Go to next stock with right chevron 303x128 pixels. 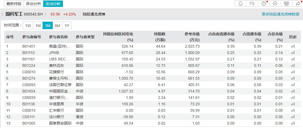(x=46, y=14)
